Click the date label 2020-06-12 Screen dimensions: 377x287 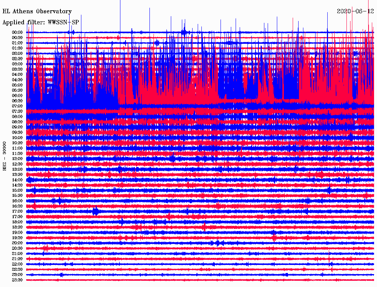click(355, 11)
